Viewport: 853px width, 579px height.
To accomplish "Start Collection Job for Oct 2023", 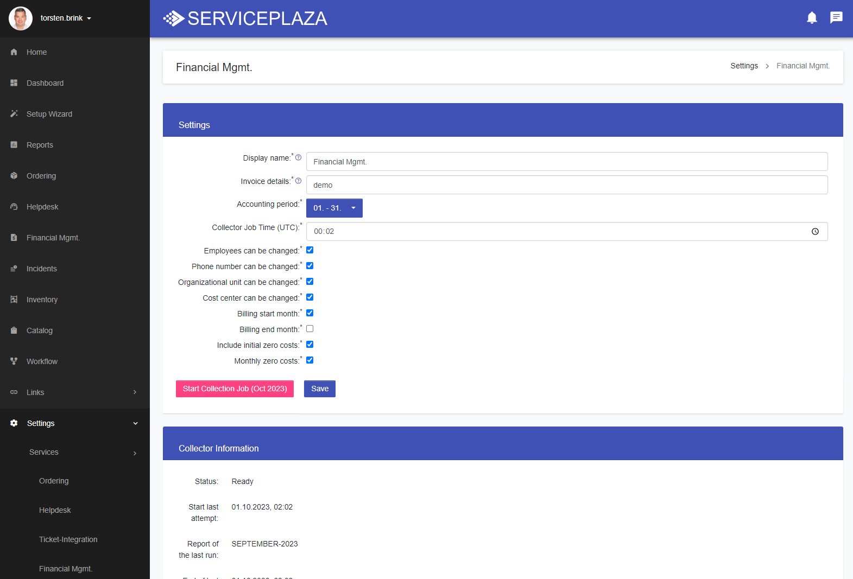I will point(235,389).
